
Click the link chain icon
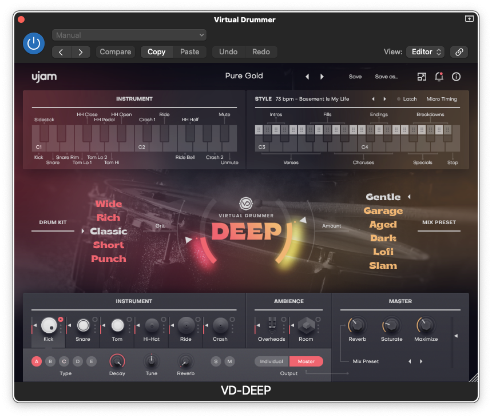click(x=459, y=52)
